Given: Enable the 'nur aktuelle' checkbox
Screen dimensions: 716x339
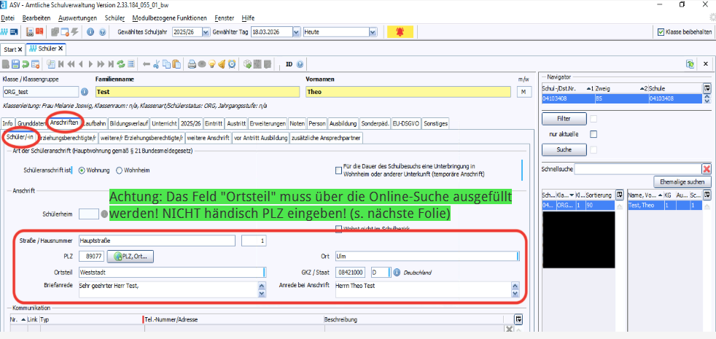Looking at the screenshot, I should click(594, 134).
